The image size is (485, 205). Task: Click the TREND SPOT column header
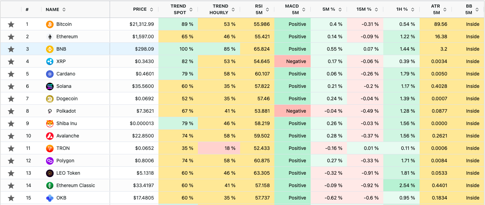pyautogui.click(x=178, y=9)
